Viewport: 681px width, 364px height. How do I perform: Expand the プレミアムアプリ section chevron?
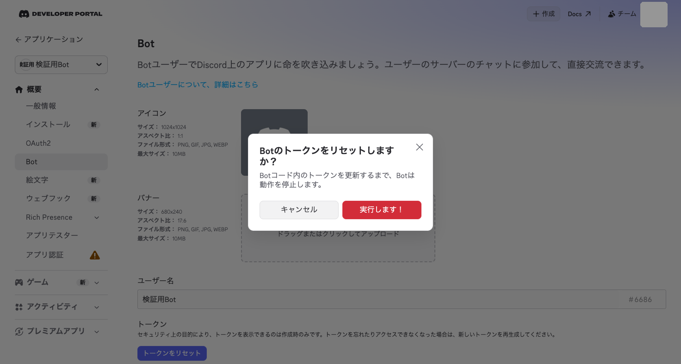(x=97, y=331)
